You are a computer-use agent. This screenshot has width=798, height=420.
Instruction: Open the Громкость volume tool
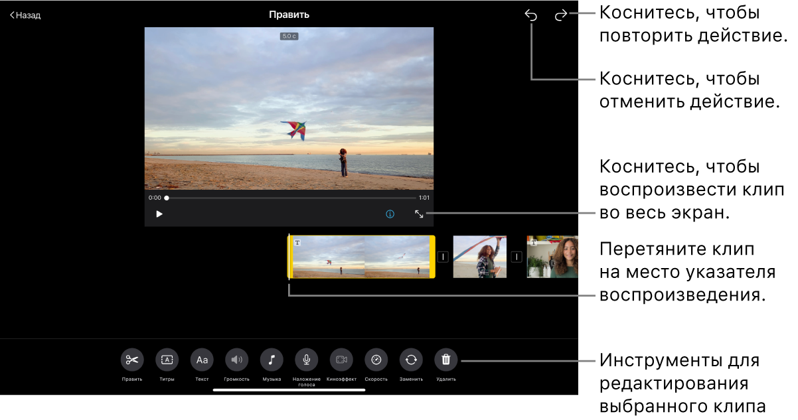coord(237,360)
